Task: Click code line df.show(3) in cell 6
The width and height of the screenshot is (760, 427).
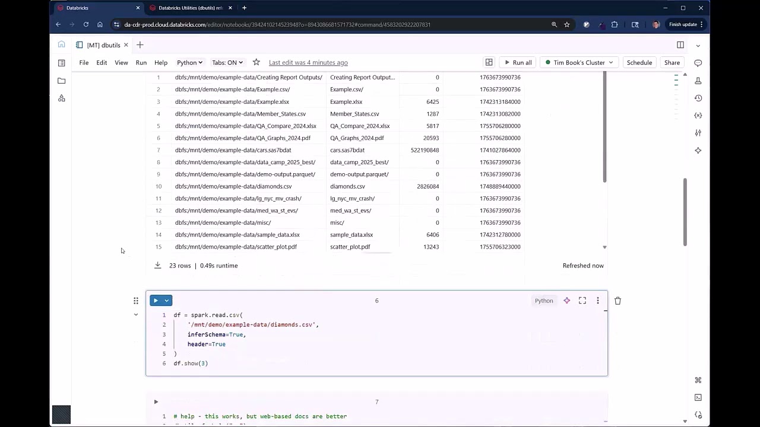Action: point(191,363)
